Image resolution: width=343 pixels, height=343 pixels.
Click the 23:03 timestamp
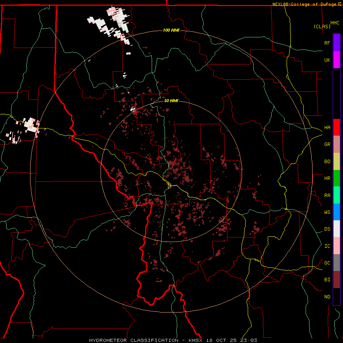(249, 340)
